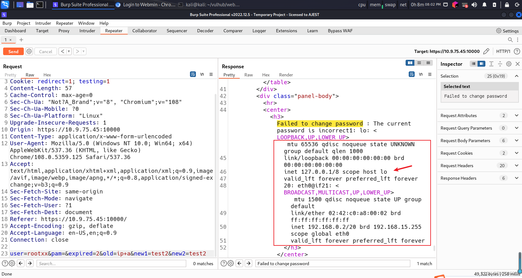The image size is (522, 278).
Task: Open the Repeater tab bar kebab menu
Action: tap(518, 40)
